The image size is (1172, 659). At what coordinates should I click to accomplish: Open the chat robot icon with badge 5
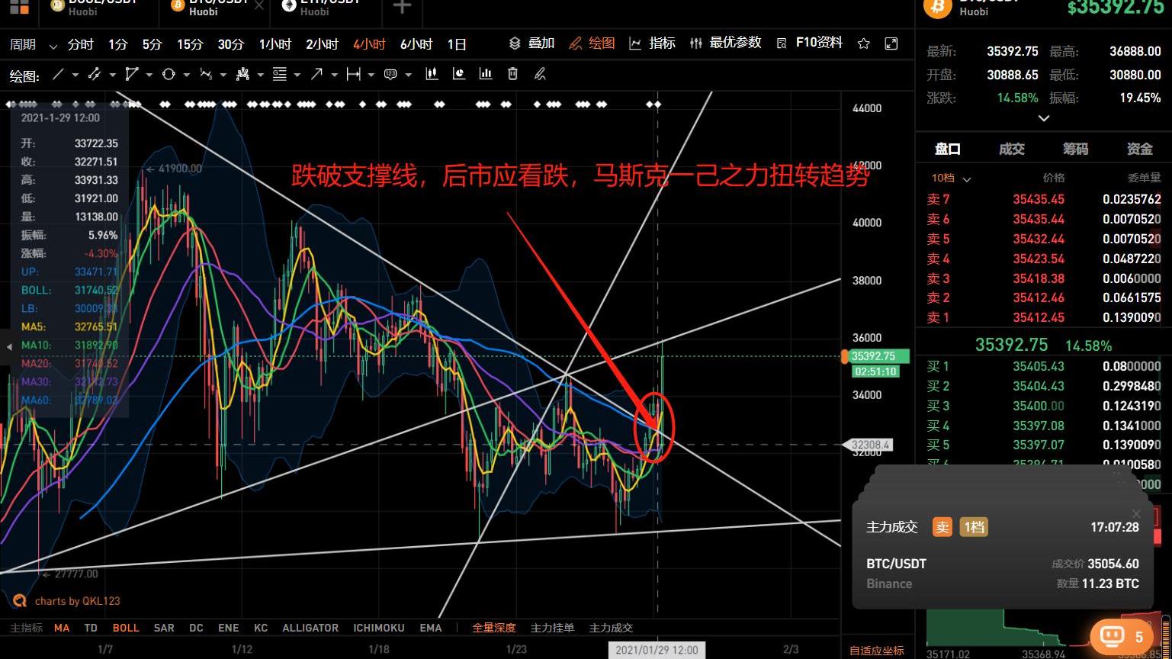click(x=1122, y=637)
